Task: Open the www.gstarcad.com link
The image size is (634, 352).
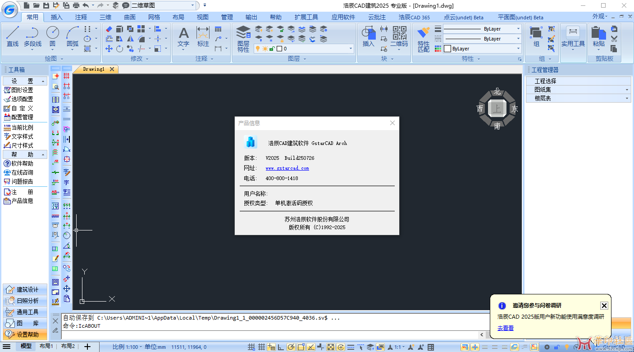Action: coord(287,168)
